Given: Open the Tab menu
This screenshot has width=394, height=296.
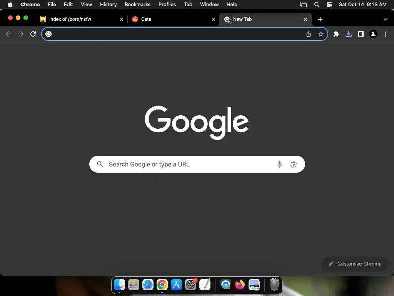Looking at the screenshot, I should [x=188, y=5].
